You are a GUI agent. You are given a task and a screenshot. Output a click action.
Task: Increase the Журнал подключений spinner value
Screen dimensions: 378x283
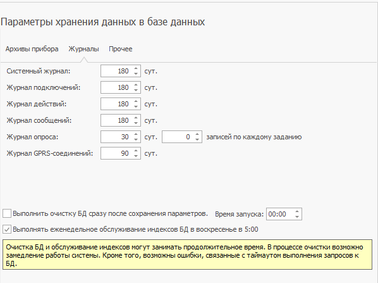[x=136, y=85]
